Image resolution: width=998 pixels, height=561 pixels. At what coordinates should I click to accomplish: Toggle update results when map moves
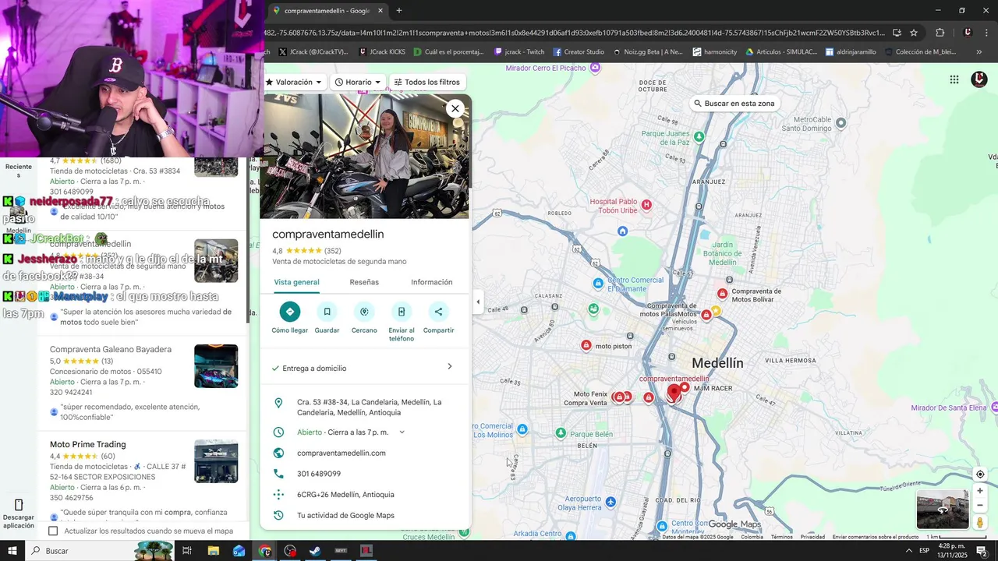point(53,531)
